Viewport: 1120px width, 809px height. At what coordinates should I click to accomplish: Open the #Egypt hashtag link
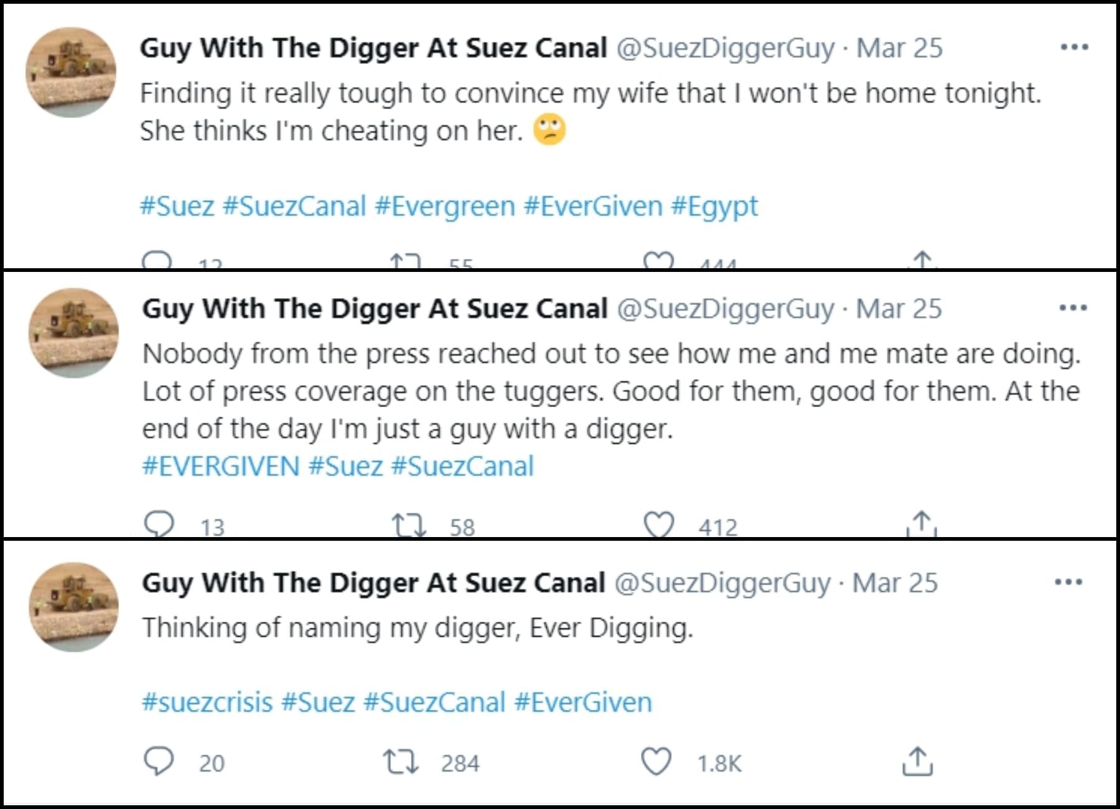(714, 207)
